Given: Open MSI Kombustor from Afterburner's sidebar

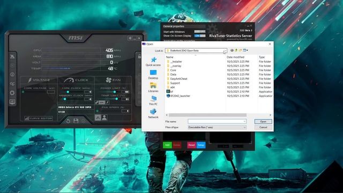Looking at the screenshot, I should click(x=12, y=56).
